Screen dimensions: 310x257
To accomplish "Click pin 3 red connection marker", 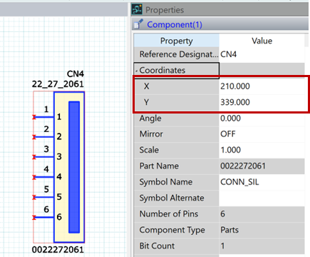I will click(34, 157).
